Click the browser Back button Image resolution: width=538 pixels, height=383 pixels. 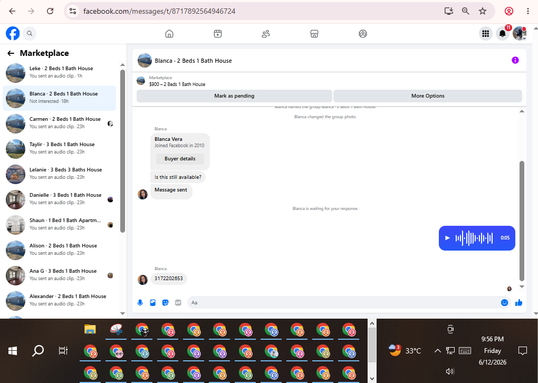pos(12,11)
